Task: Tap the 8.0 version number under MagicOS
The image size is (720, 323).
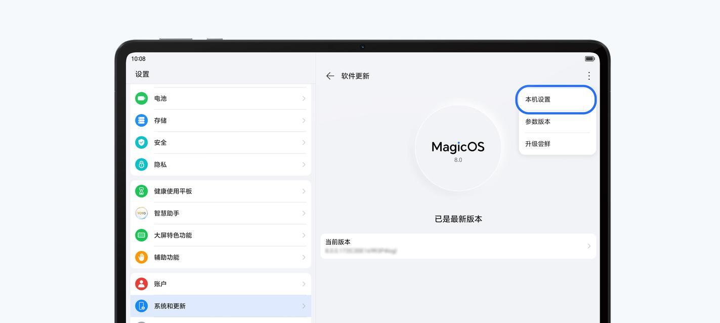Action: (458, 160)
